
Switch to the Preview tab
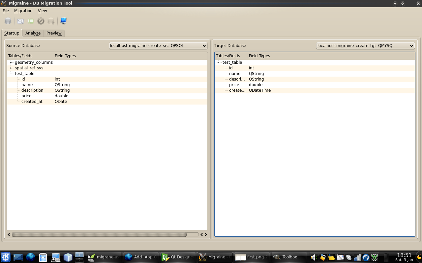54,33
